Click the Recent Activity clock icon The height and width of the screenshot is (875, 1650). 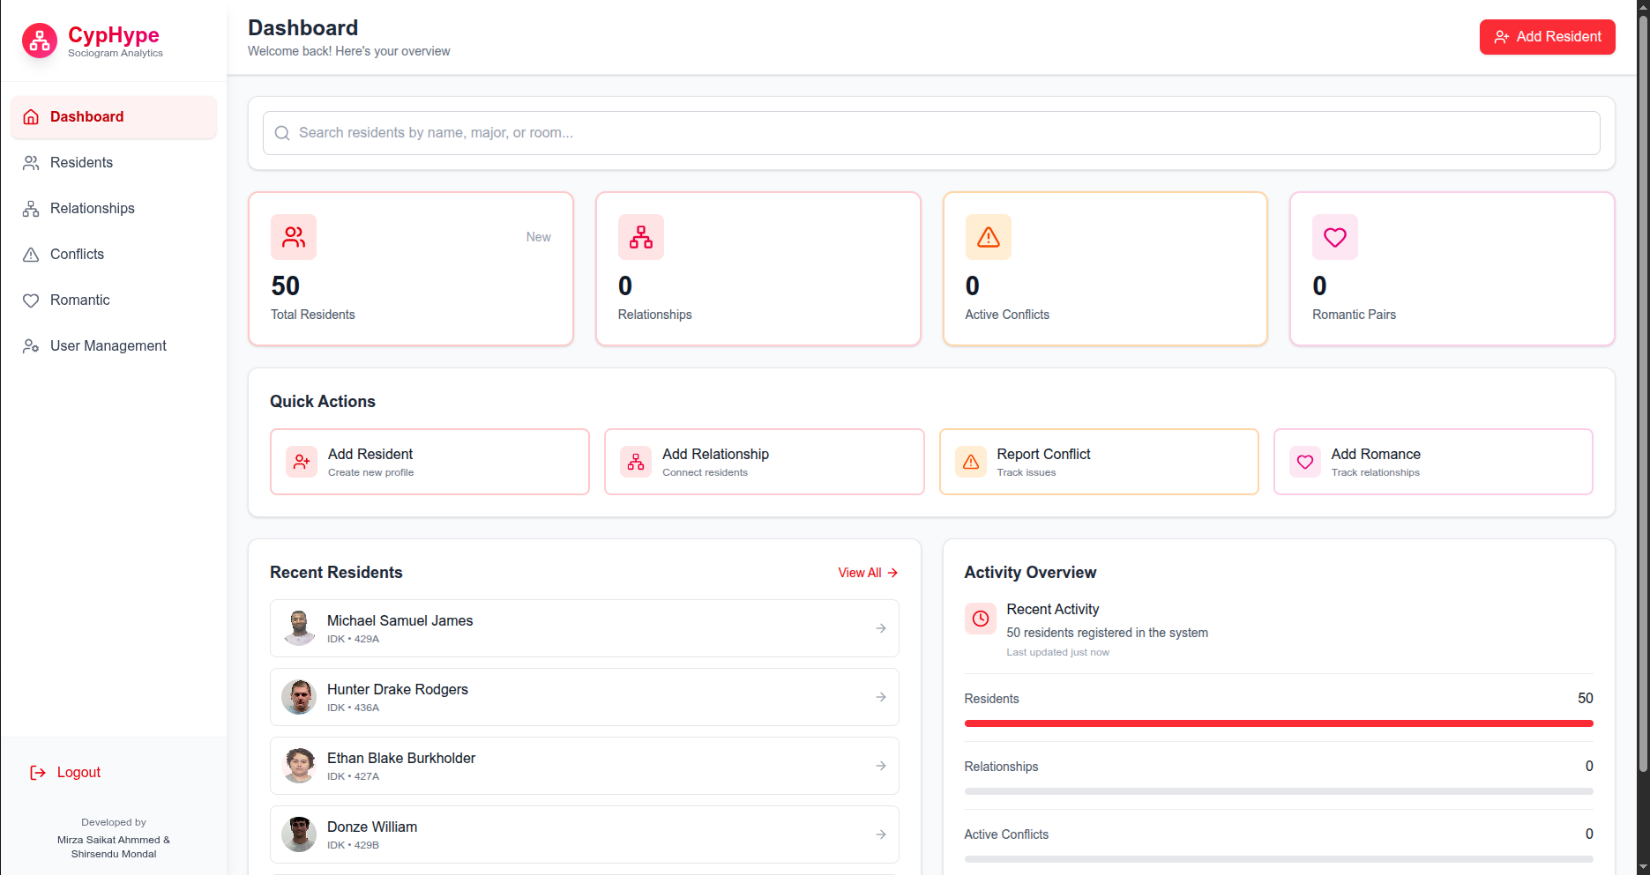coord(981,619)
